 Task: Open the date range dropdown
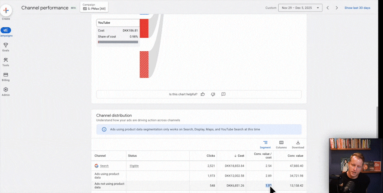300,7
